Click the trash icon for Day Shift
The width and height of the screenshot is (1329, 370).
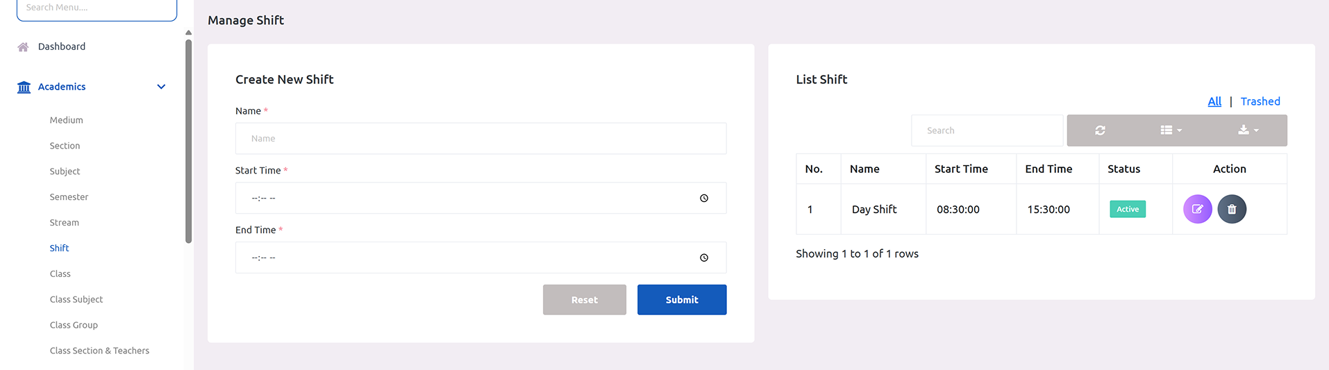(x=1232, y=209)
